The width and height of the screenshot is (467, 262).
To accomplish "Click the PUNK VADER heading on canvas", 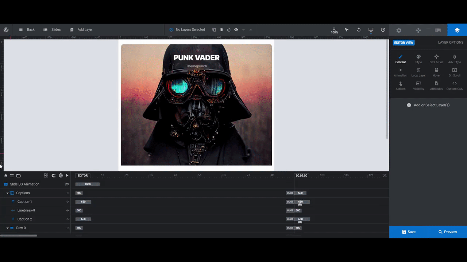I will 196,57.
